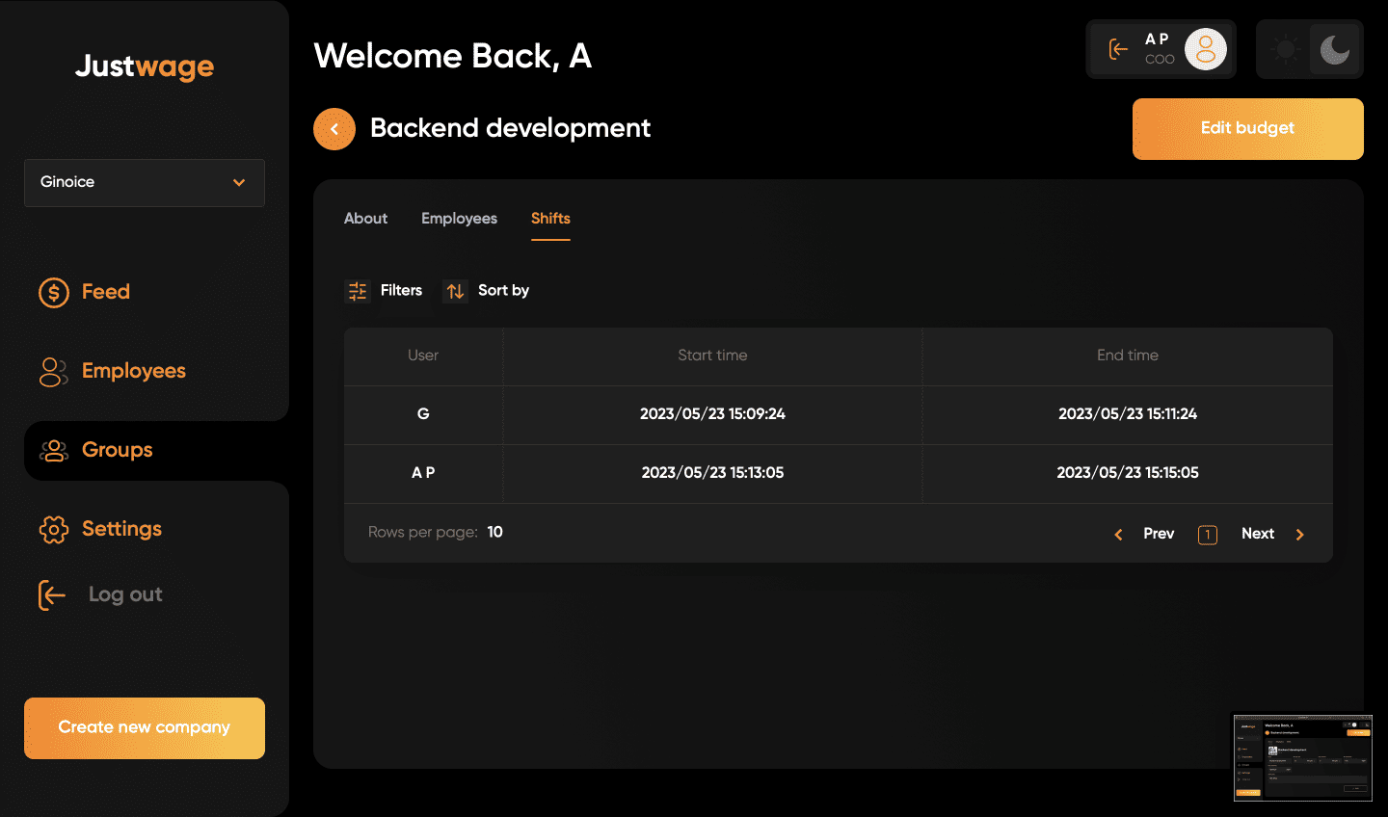Click end time 2023/05/23 15:15:05
The image size is (1388, 817).
pos(1128,473)
